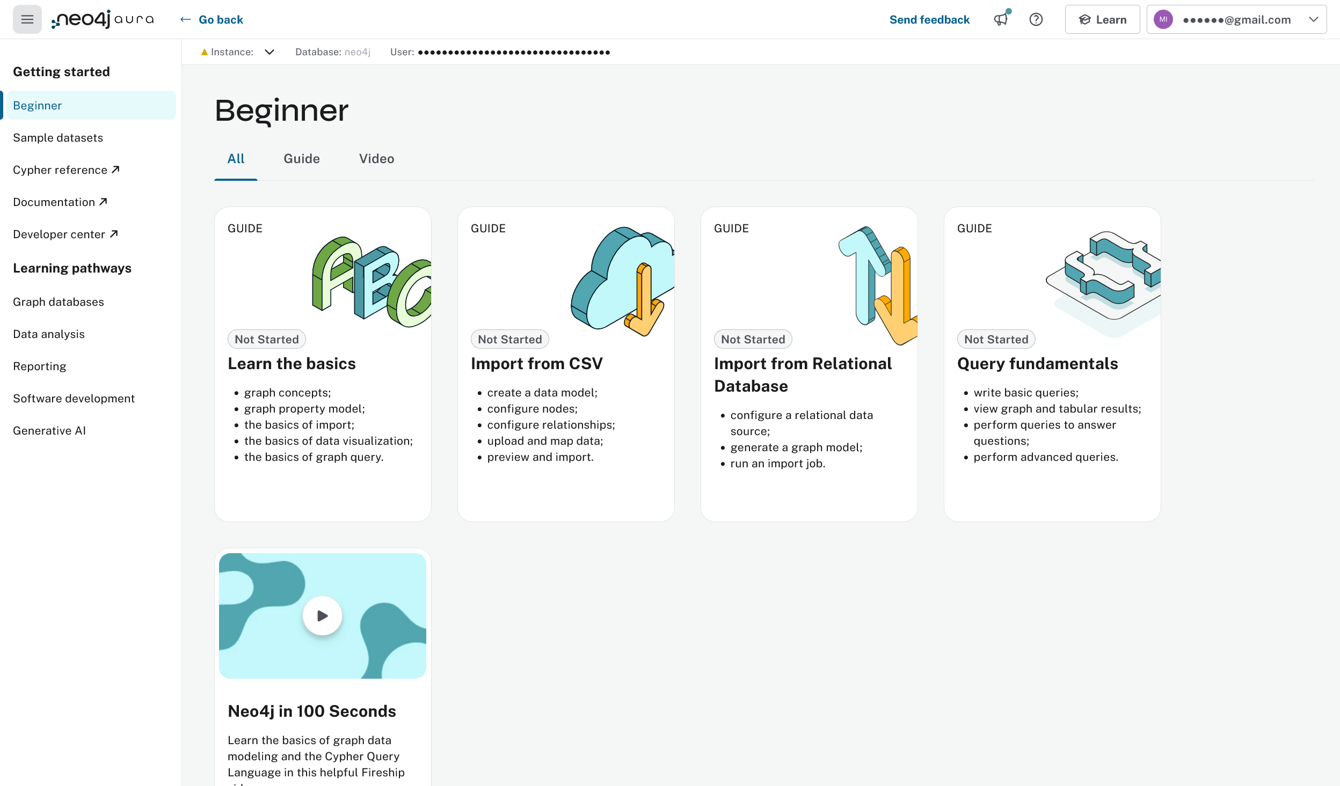
Task: Open the Generative AI pathway
Action: pyautogui.click(x=49, y=431)
